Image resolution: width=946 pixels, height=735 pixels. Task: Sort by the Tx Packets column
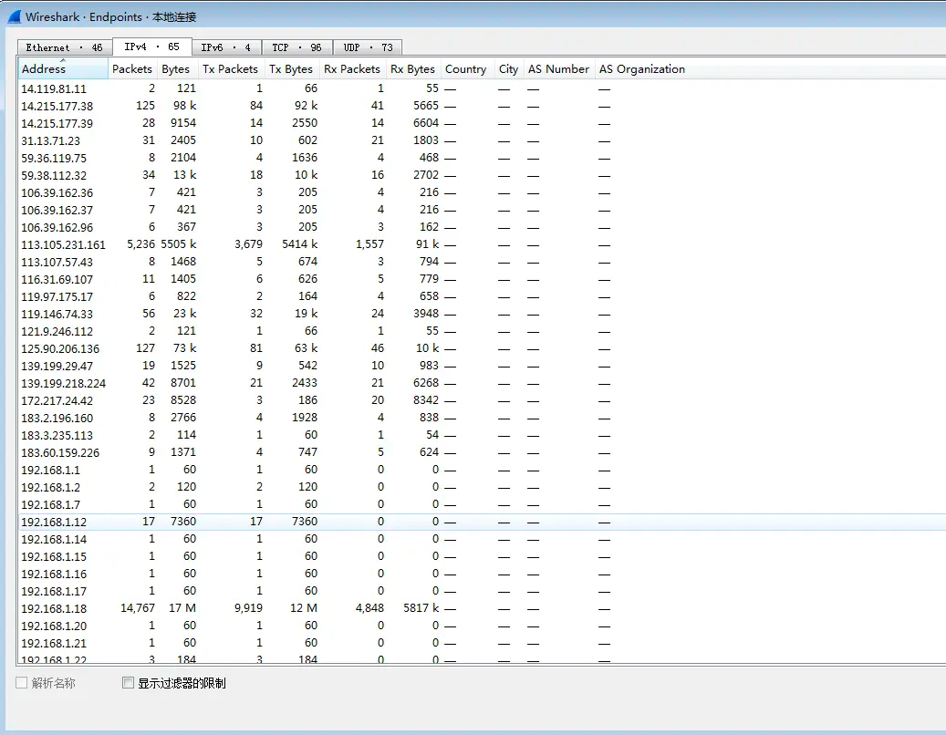pos(230,68)
